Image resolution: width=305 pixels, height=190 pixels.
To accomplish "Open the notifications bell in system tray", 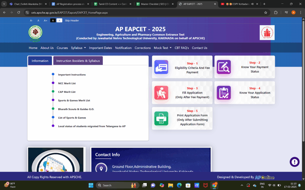I will [x=300, y=185].
